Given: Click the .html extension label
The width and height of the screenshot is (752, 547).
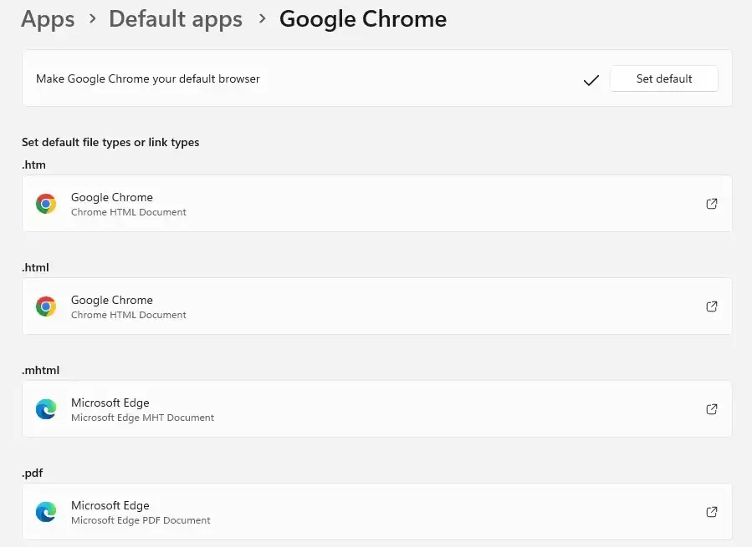Looking at the screenshot, I should tap(35, 267).
